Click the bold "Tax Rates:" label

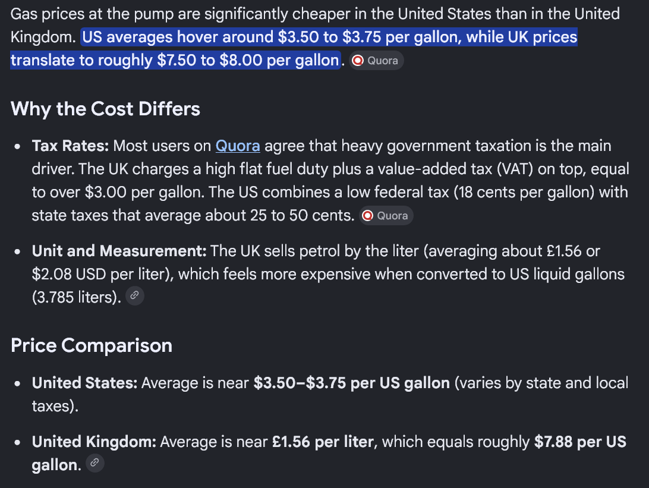70,146
